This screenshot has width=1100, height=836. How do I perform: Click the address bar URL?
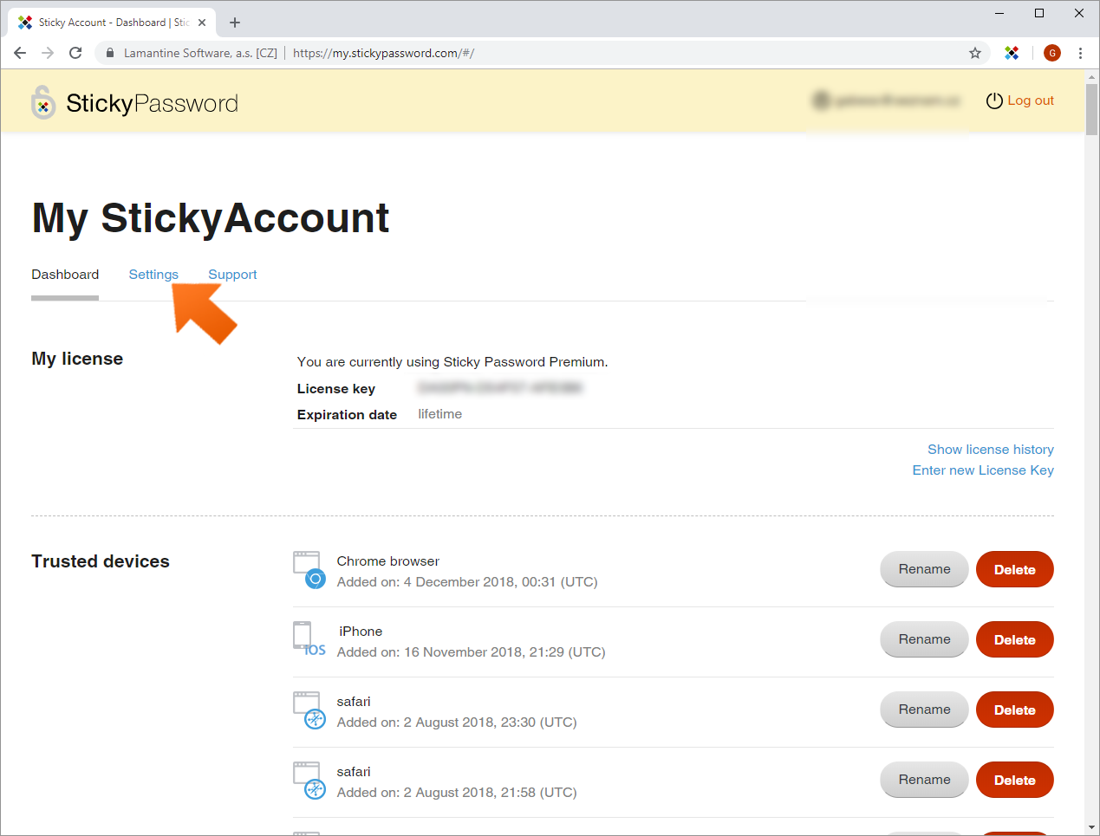point(383,53)
